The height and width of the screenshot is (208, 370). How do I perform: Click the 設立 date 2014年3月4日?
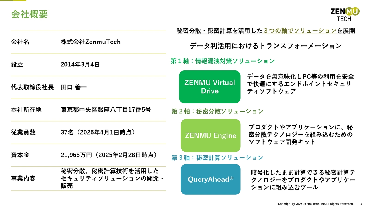[80, 64]
